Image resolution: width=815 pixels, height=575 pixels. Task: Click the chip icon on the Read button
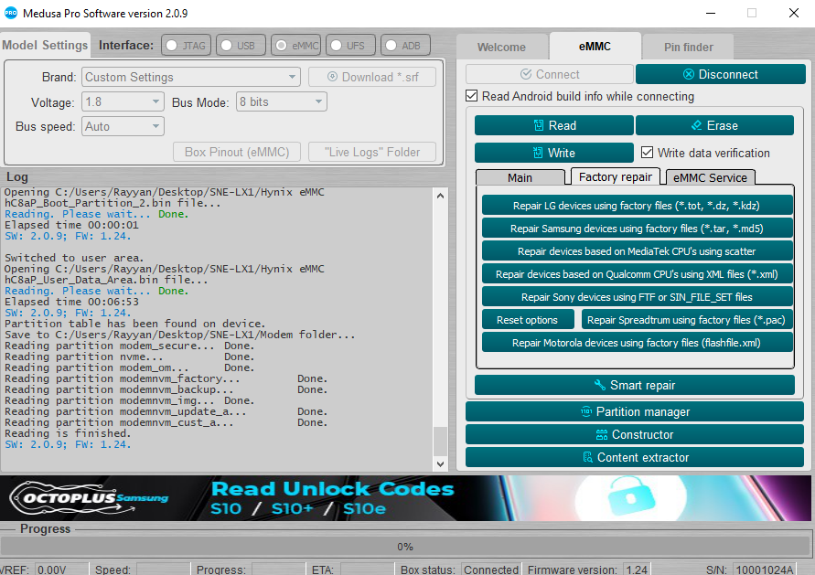(539, 126)
